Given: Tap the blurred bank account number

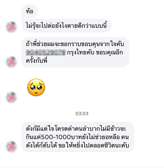Looking at the screenshot, I should click(x=46, y=52).
